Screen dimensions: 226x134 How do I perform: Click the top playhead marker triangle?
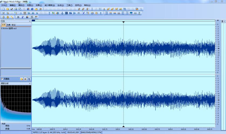coord(124,22)
